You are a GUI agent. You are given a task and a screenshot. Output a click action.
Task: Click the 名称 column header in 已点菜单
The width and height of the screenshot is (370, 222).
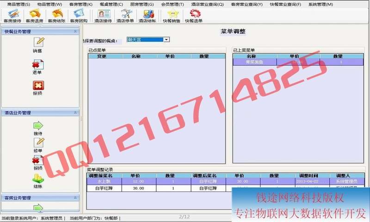(140, 56)
